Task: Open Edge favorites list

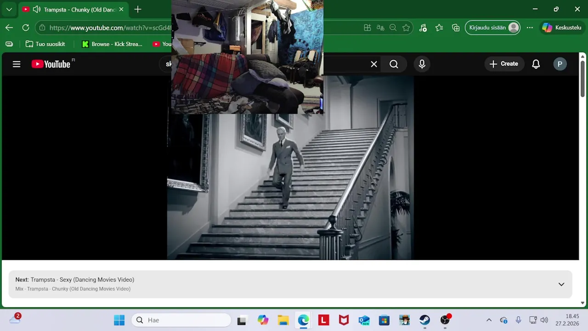Action: point(439,28)
